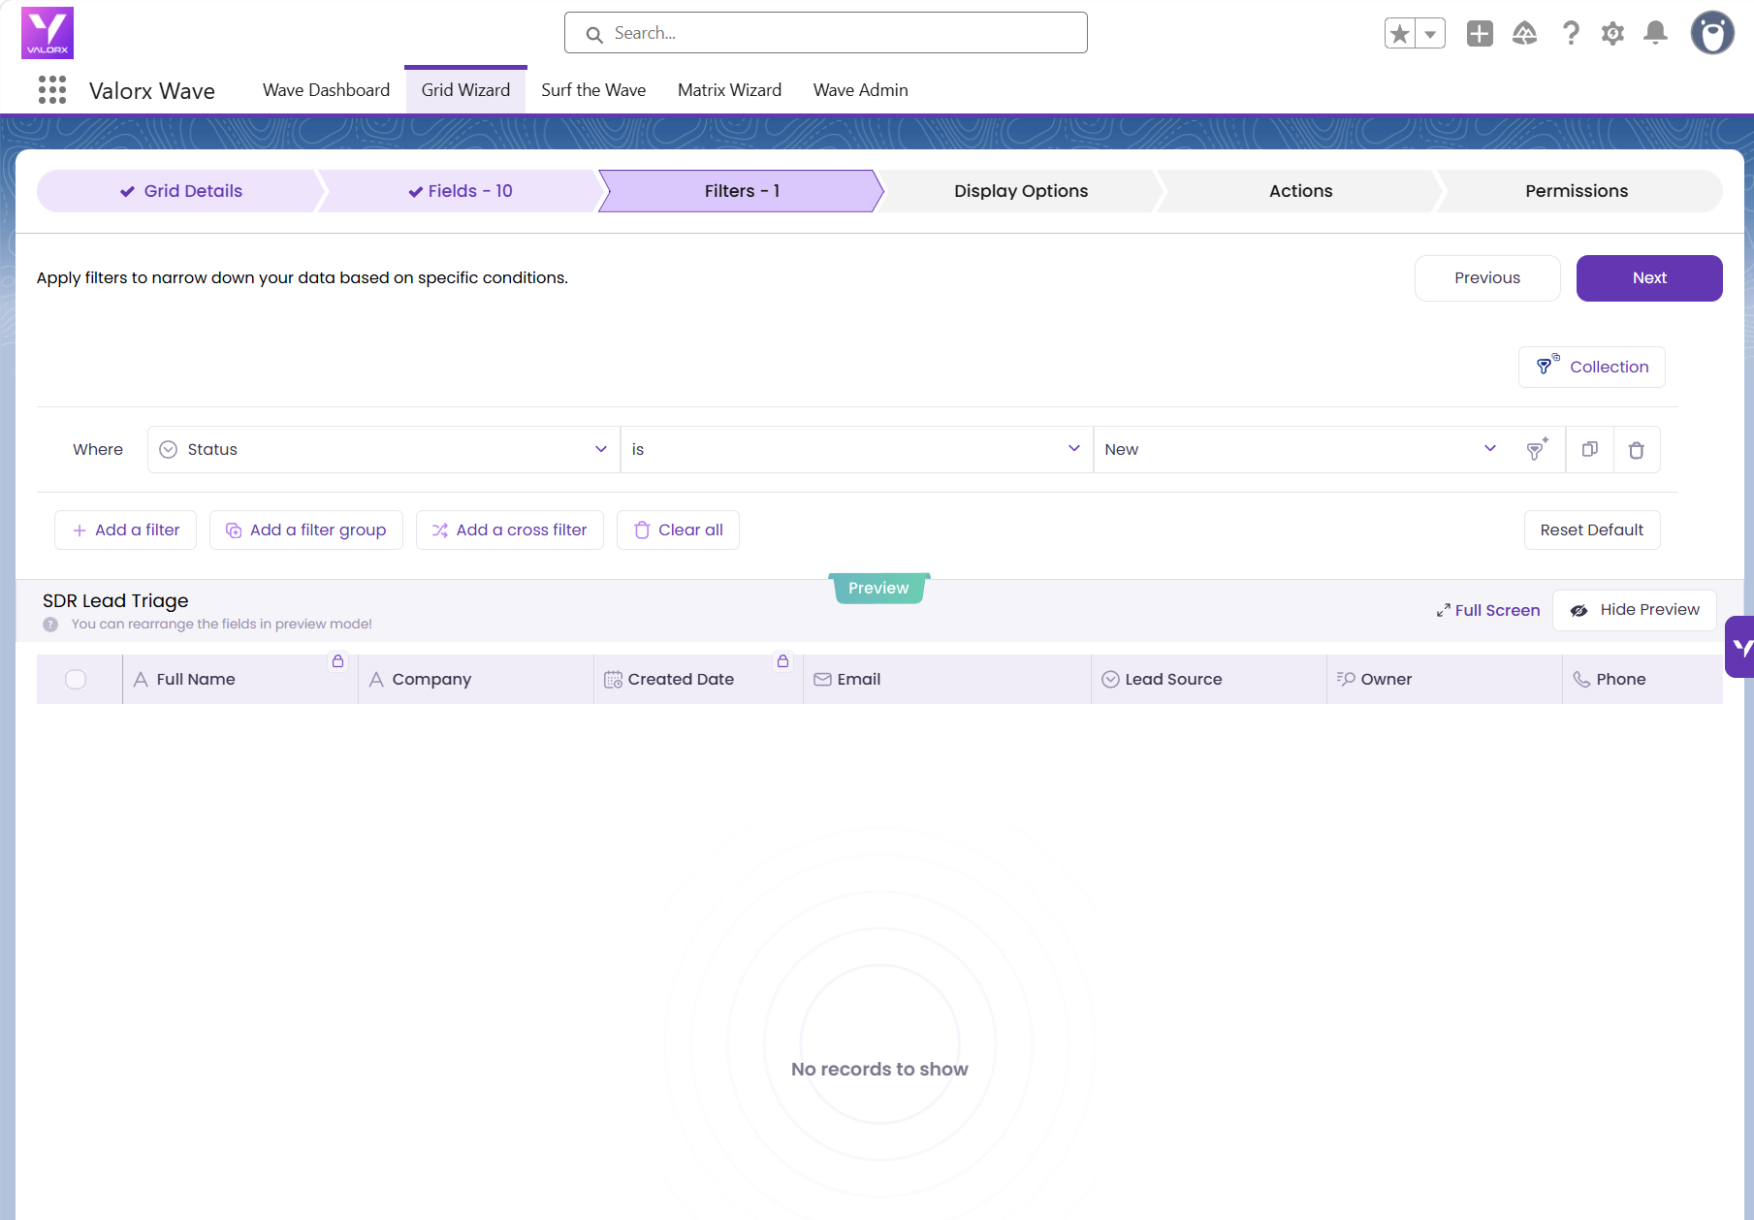1754x1220 pixels.
Task: Click the lock icon on Created Date column
Action: (x=782, y=661)
